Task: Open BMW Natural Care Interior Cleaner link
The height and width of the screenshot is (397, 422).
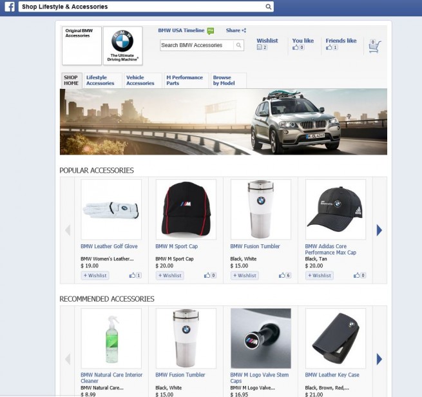Action: pyautogui.click(x=111, y=378)
